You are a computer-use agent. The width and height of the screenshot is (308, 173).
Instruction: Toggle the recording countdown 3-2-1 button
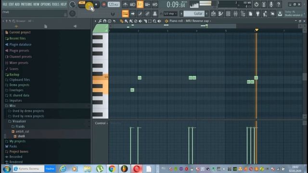140,4
